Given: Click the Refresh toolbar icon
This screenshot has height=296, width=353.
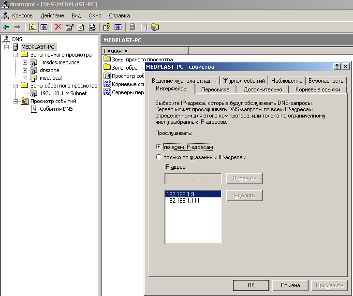Looking at the screenshot, I should pos(80,27).
